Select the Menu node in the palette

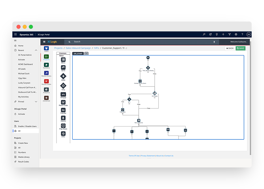(x=63, y=60)
